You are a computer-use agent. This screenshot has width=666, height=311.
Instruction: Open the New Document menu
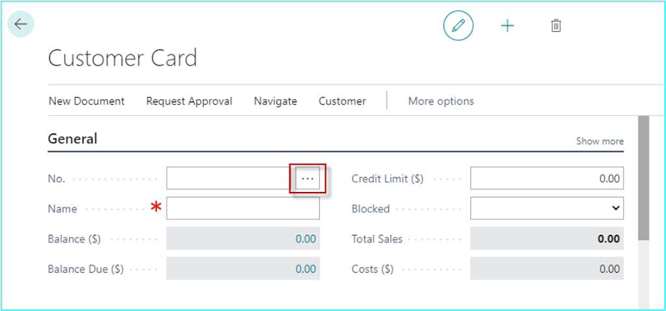point(87,101)
